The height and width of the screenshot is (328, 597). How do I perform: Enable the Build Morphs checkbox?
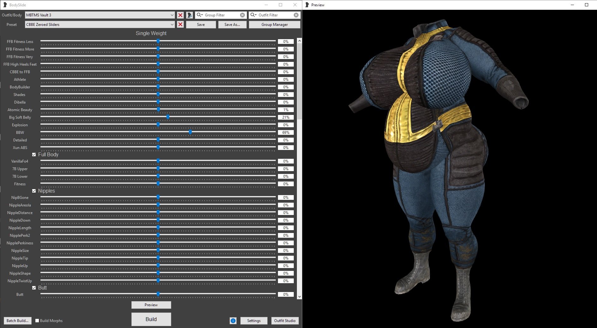click(37, 321)
